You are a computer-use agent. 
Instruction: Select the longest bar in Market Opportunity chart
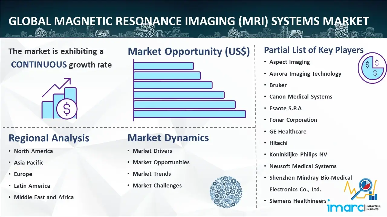pos(190,114)
